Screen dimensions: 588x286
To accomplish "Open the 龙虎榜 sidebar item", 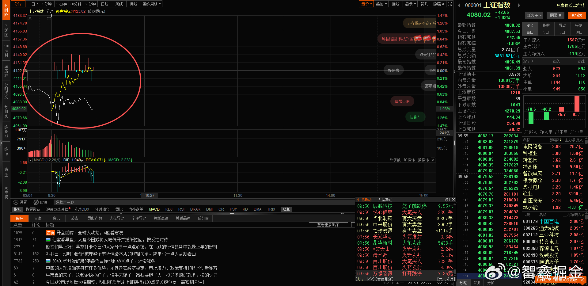I will click(x=6, y=192).
